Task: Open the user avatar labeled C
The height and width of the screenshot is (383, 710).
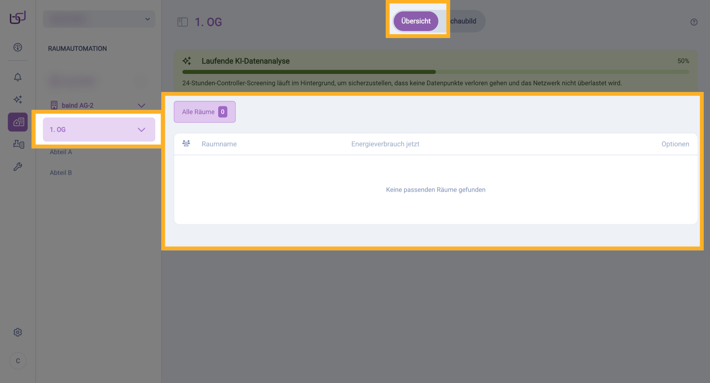Action: pyautogui.click(x=18, y=361)
